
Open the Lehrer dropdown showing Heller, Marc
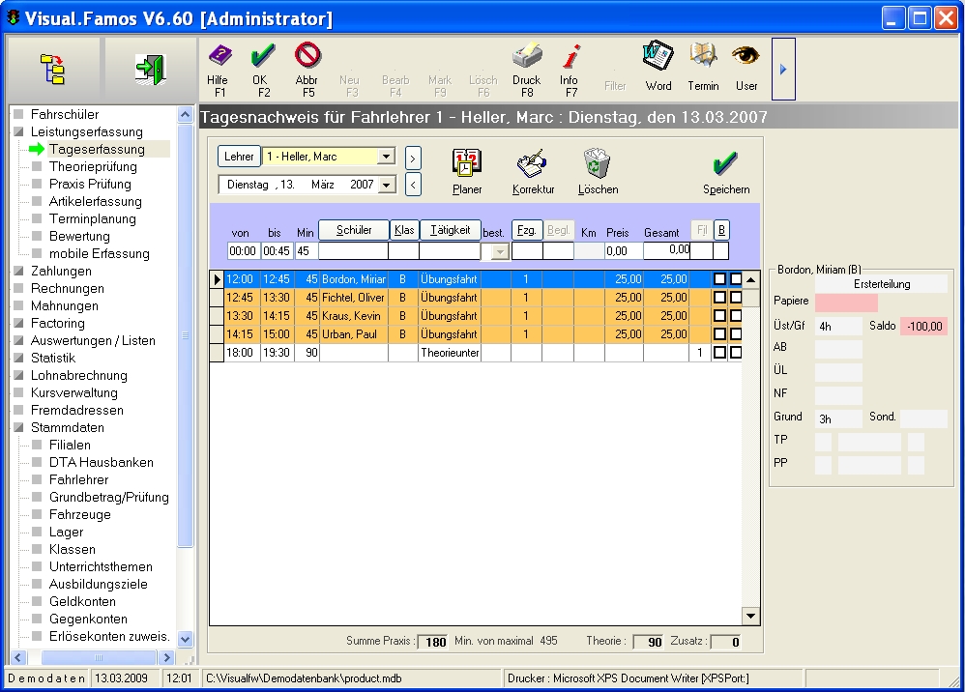click(387, 157)
